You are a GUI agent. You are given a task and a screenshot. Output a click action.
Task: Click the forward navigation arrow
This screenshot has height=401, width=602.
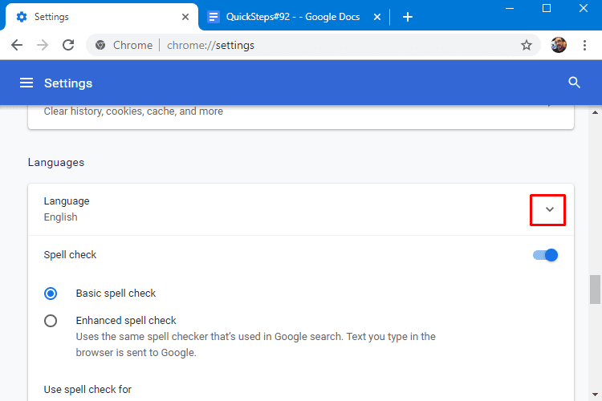[43, 46]
